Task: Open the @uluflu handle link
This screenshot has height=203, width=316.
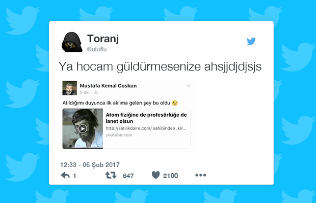Action: click(97, 49)
